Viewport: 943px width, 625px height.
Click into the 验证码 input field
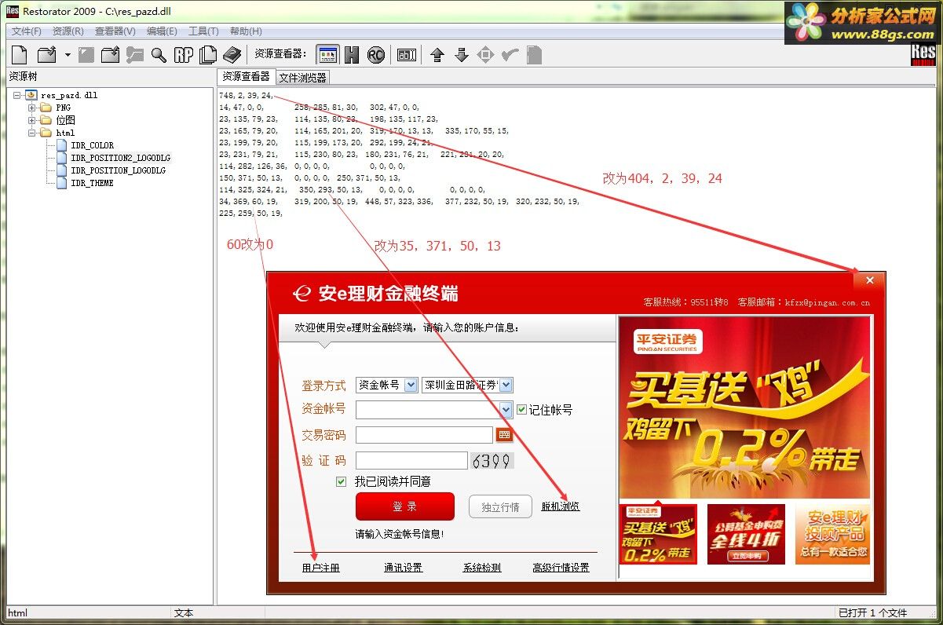411,460
